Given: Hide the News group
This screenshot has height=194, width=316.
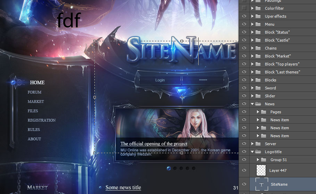Looking at the screenshot, I should pos(244,104).
